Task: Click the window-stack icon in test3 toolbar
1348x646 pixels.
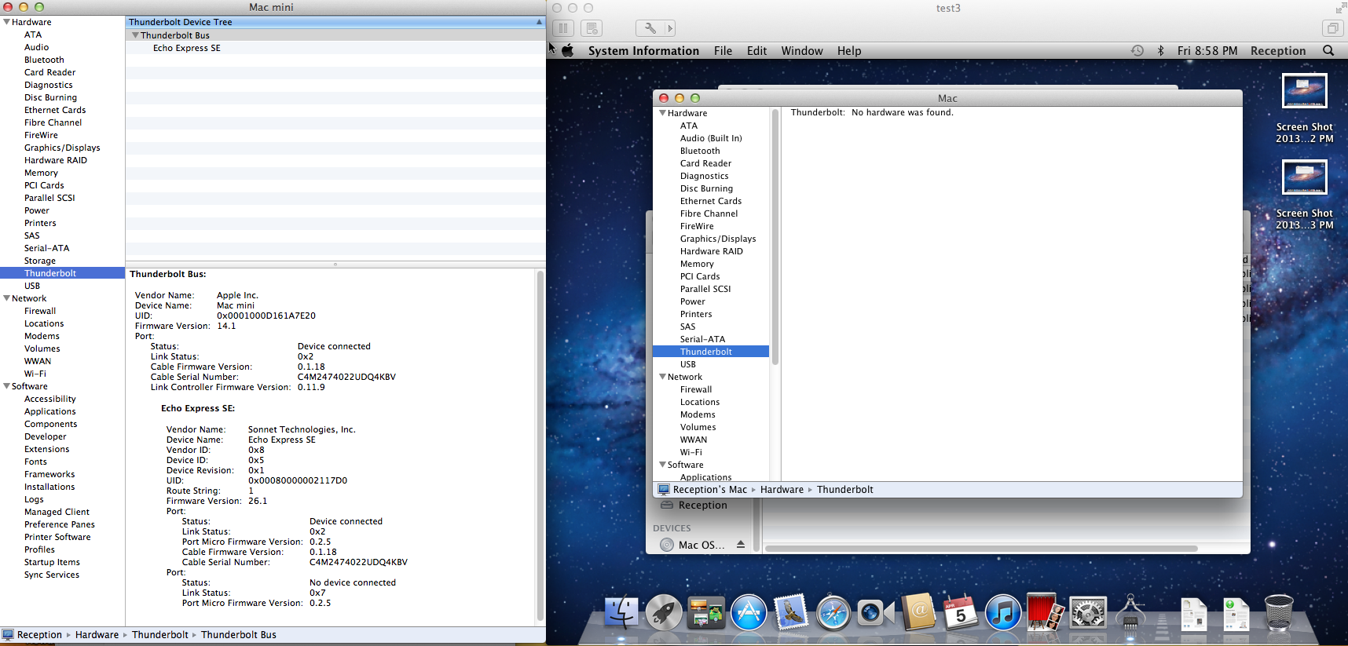Action: tap(1332, 28)
